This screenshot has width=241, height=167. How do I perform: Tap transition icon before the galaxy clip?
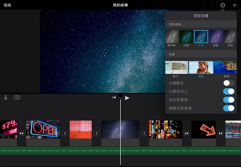tap(96, 133)
